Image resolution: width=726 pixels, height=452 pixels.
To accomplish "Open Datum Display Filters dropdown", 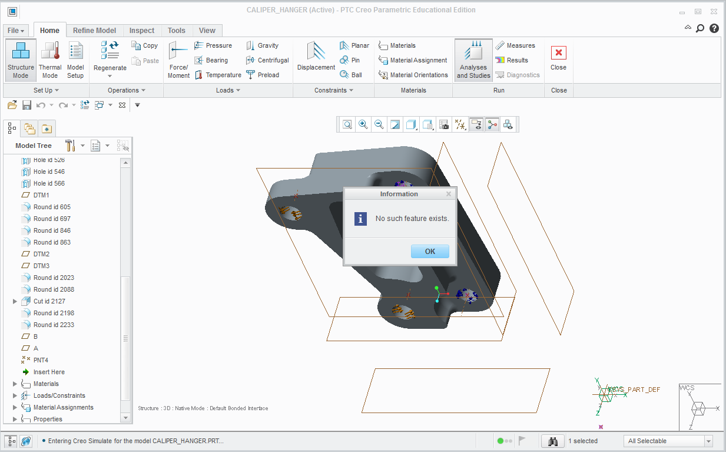I will tap(461, 124).
